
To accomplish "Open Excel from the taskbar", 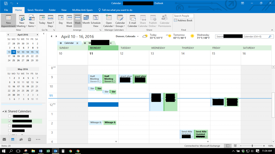I will pyautogui.click(x=48, y=151).
